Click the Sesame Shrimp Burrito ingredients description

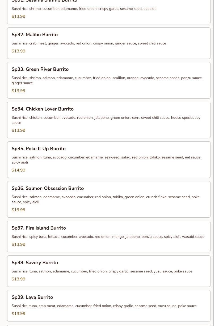[84, 9]
